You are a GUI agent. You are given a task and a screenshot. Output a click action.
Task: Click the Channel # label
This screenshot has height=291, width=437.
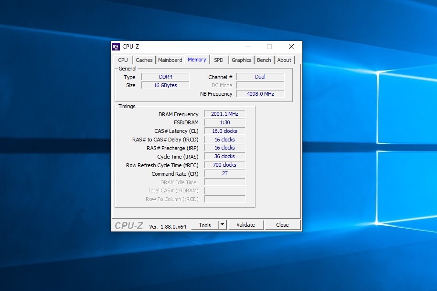pos(220,77)
